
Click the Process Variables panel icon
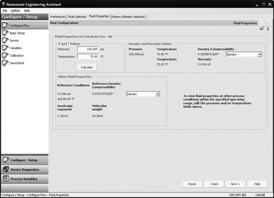[6, 179]
